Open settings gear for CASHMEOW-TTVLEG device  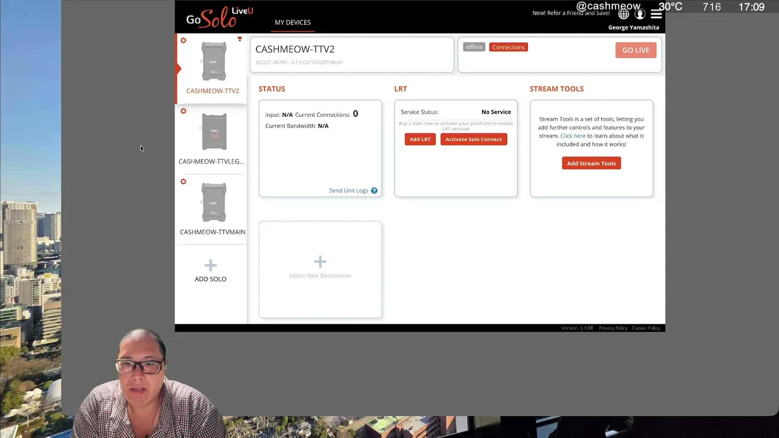pos(183,111)
